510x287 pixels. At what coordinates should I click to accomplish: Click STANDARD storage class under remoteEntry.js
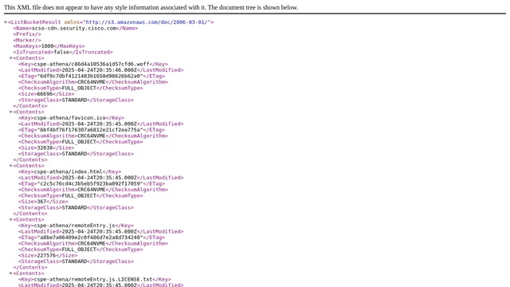(74, 261)
